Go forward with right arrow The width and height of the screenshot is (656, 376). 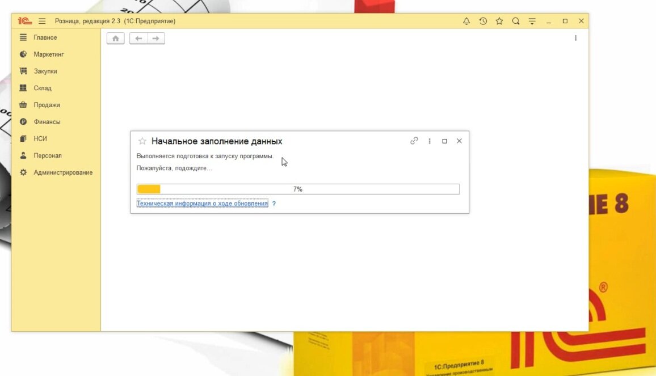pos(155,38)
